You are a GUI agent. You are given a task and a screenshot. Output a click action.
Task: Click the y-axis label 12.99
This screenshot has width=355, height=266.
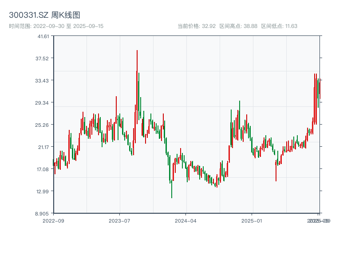[x=43, y=192]
